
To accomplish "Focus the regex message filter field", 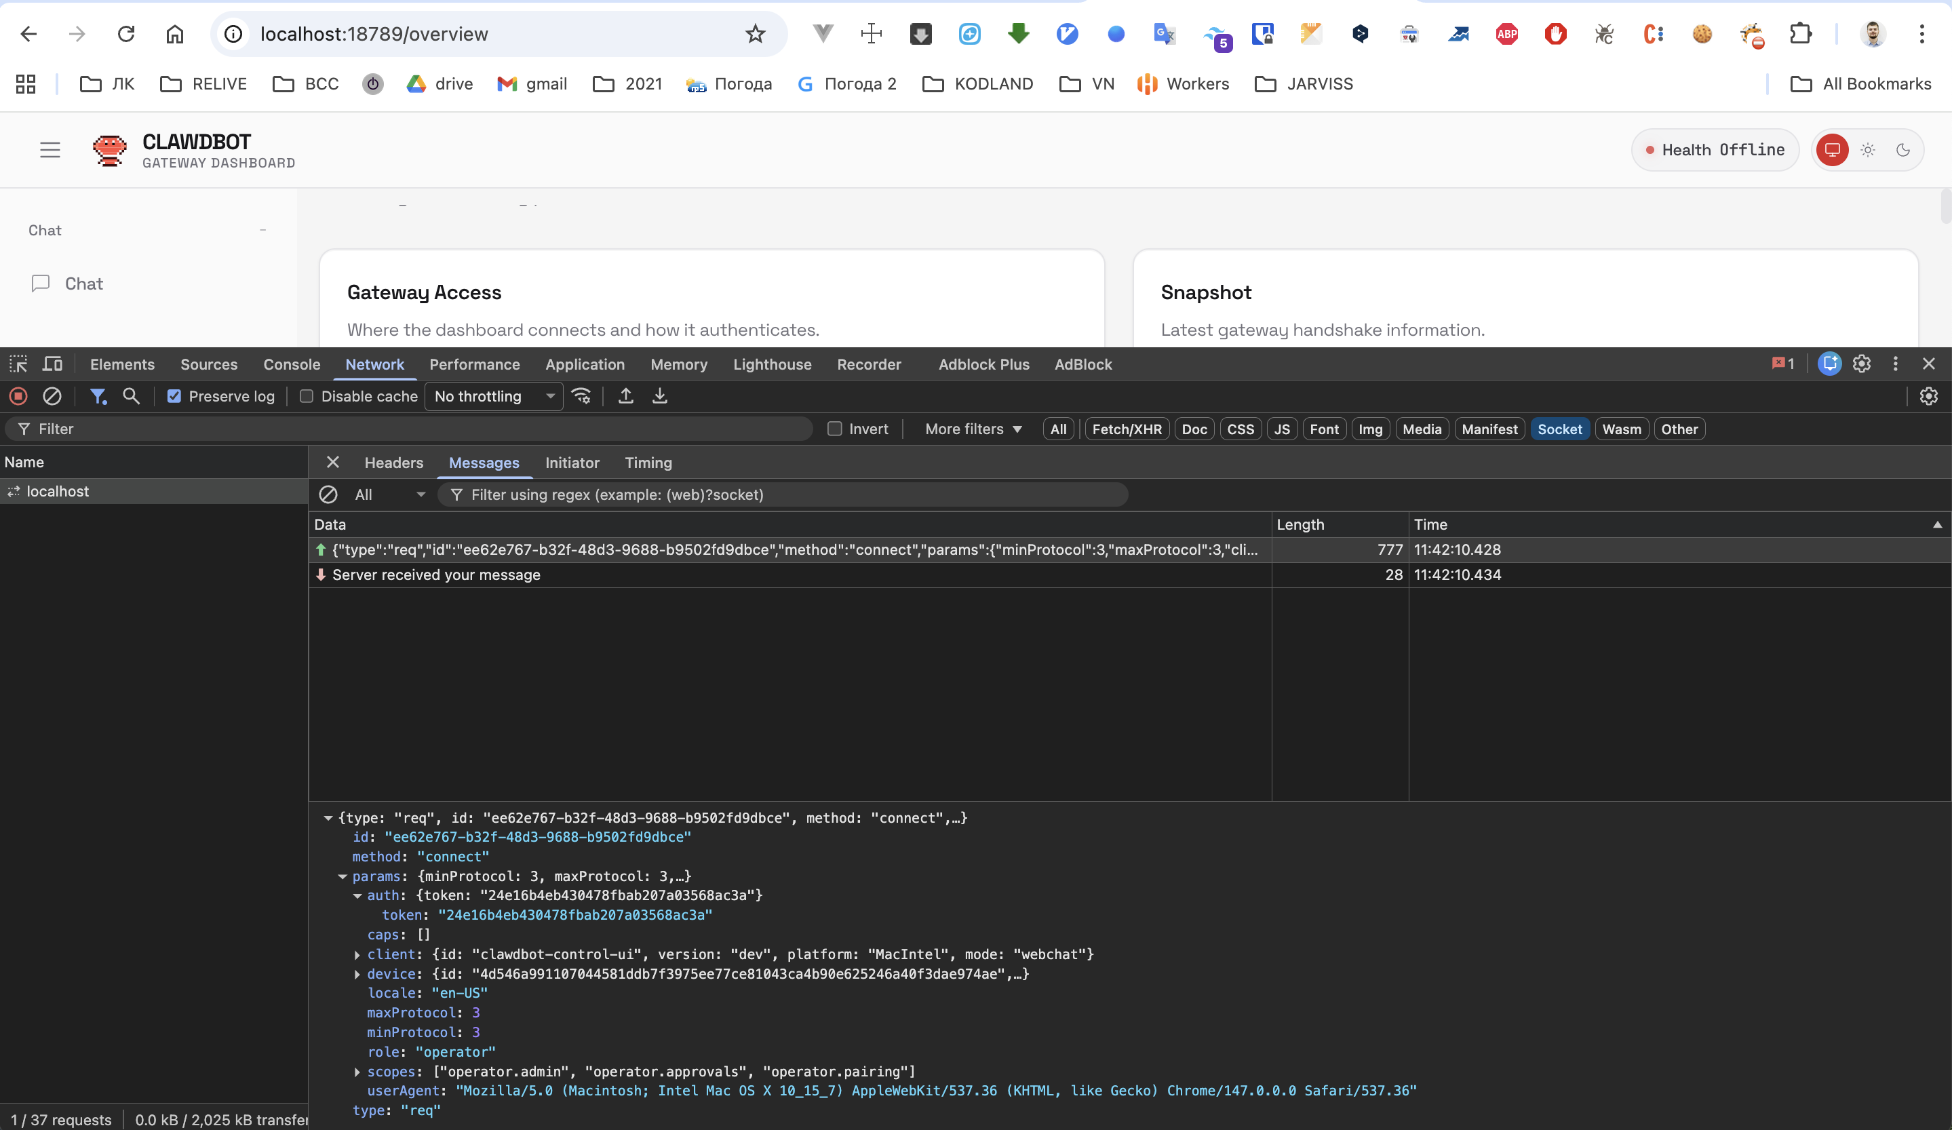I will click(782, 495).
